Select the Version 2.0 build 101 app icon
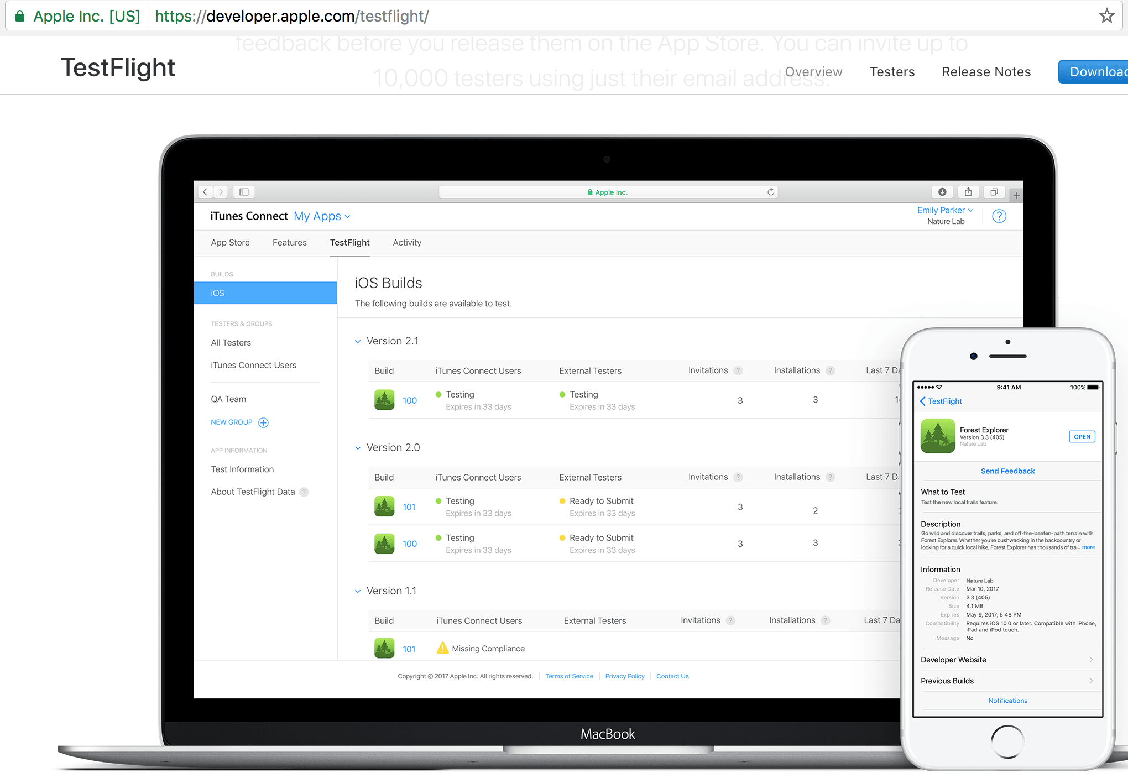The image size is (1128, 783). point(384,507)
